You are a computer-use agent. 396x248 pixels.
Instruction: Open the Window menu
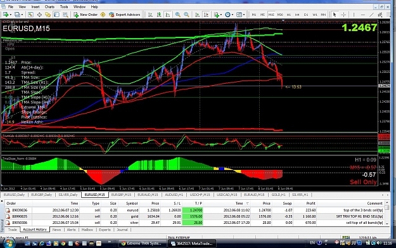pyautogui.click(x=79, y=7)
